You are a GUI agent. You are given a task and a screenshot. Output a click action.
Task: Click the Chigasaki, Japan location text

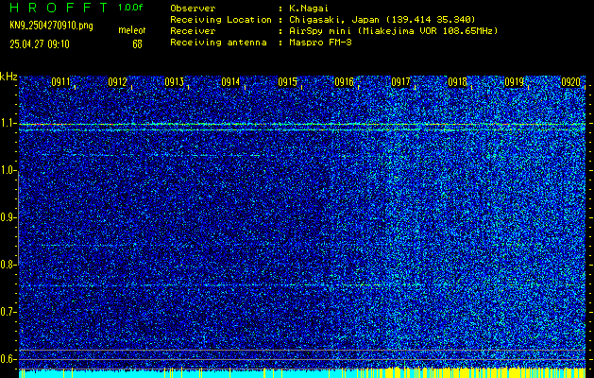pos(382,20)
